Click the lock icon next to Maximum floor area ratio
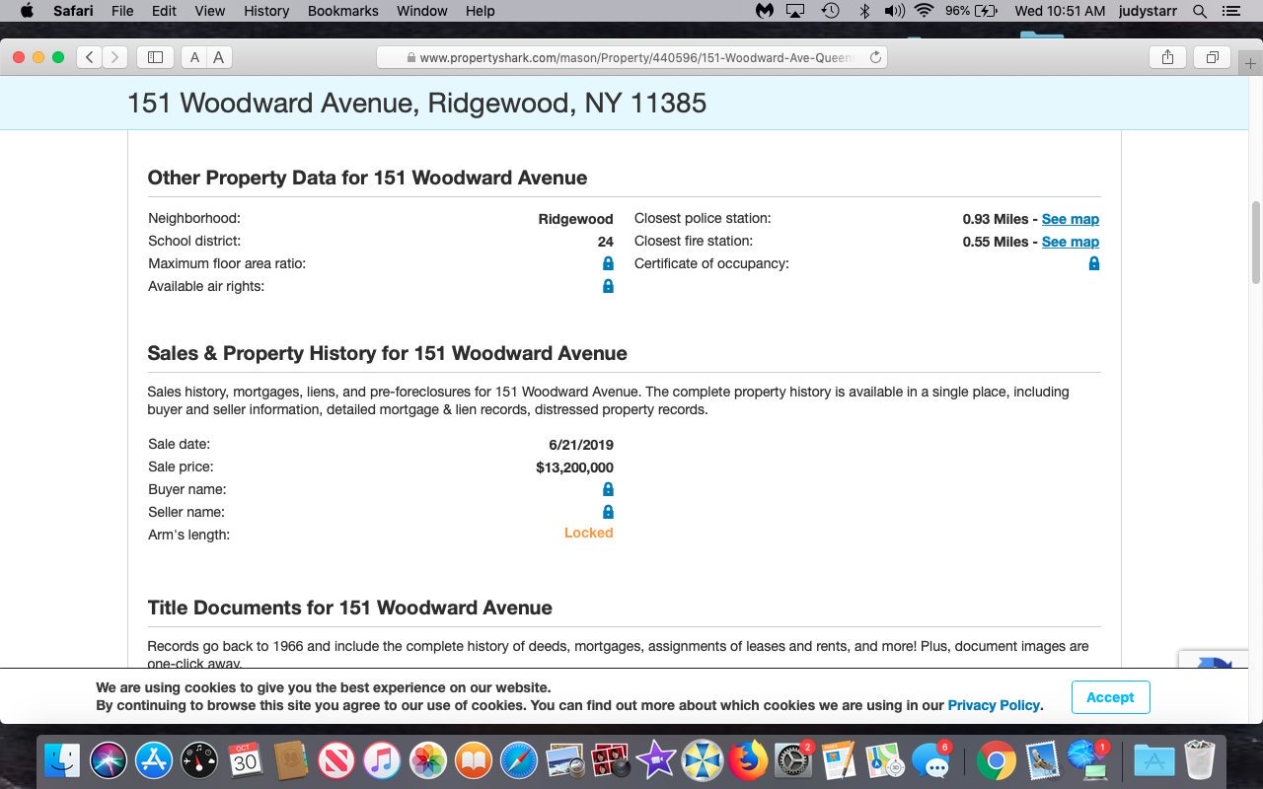 [608, 263]
